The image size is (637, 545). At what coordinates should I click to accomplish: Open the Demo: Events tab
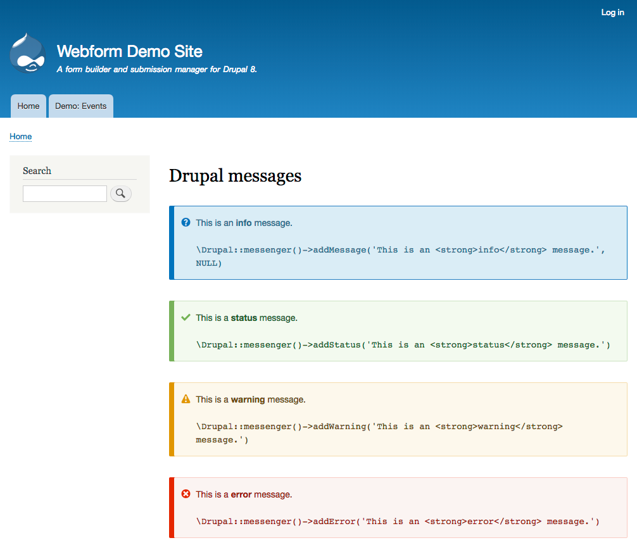pos(80,106)
